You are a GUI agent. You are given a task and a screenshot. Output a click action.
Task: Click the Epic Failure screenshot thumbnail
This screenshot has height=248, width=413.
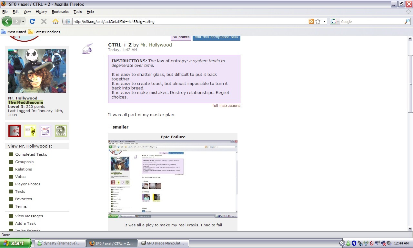(x=173, y=179)
